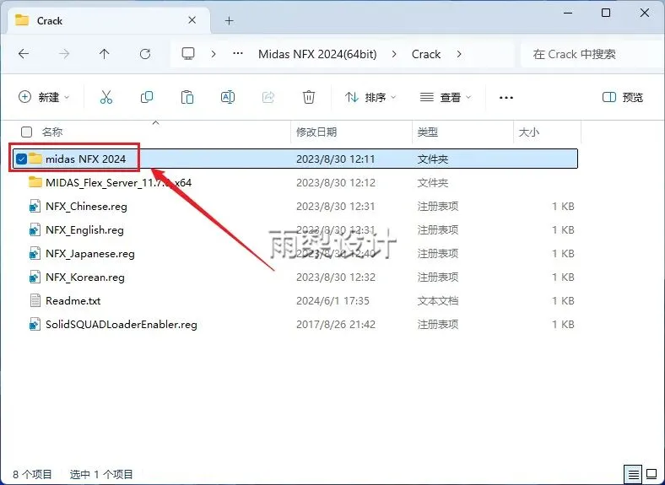Image resolution: width=665 pixels, height=485 pixels.
Task: Click the Crack tab folder icon
Action: pos(22,20)
